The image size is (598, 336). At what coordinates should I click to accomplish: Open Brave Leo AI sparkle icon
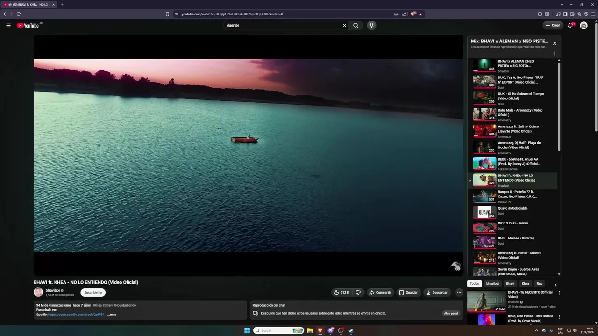point(579,14)
